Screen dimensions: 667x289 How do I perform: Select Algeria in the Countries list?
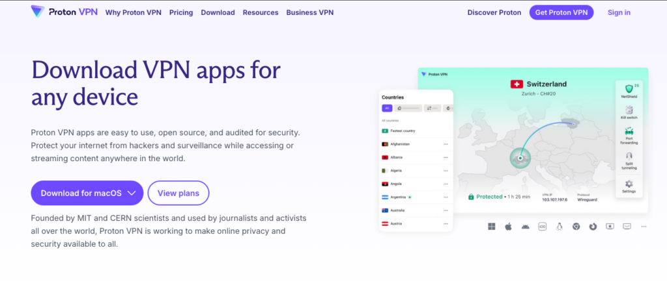[x=415, y=171]
